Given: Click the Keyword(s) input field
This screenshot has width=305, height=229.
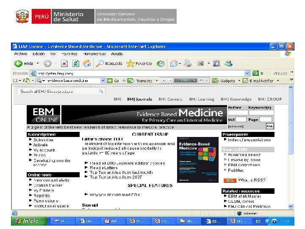Looking at the screenshot, I should [261, 112].
